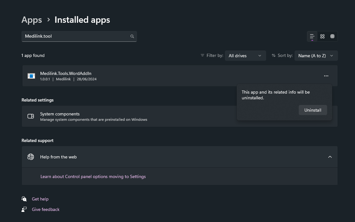355x222 pixels.
Task: Select the Medilink.Tools.WordAddIn app name
Action: [x=66, y=73]
